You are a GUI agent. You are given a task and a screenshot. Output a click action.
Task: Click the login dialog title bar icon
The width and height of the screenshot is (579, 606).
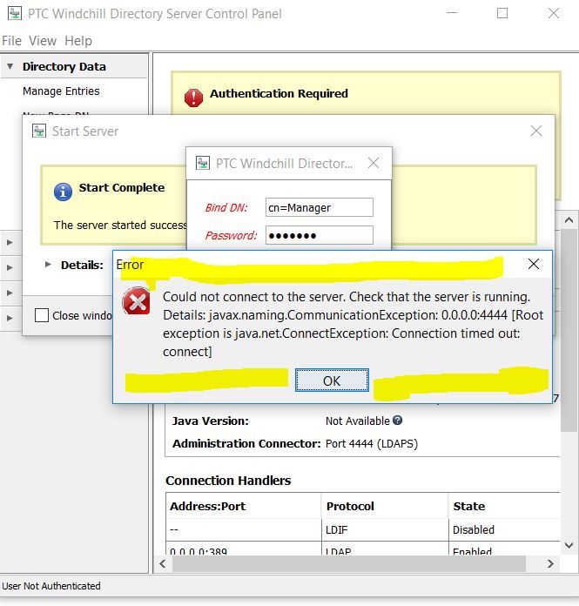pos(203,163)
